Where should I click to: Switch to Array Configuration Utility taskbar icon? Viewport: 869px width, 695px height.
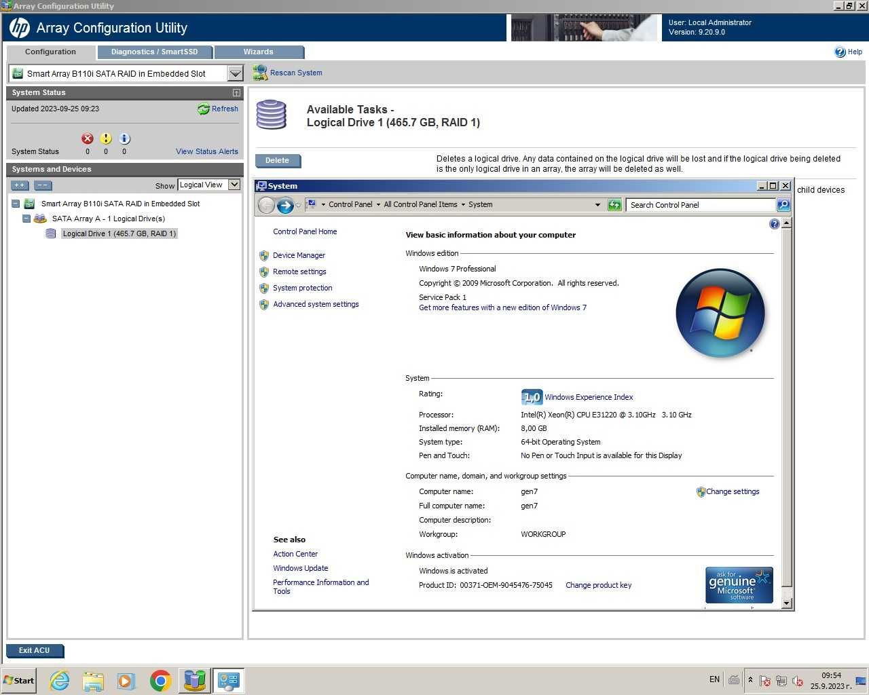tap(194, 680)
